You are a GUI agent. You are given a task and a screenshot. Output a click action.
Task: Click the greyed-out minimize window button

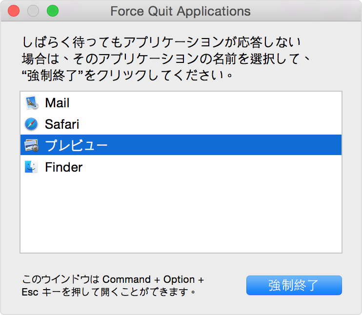pyautogui.click(x=33, y=11)
